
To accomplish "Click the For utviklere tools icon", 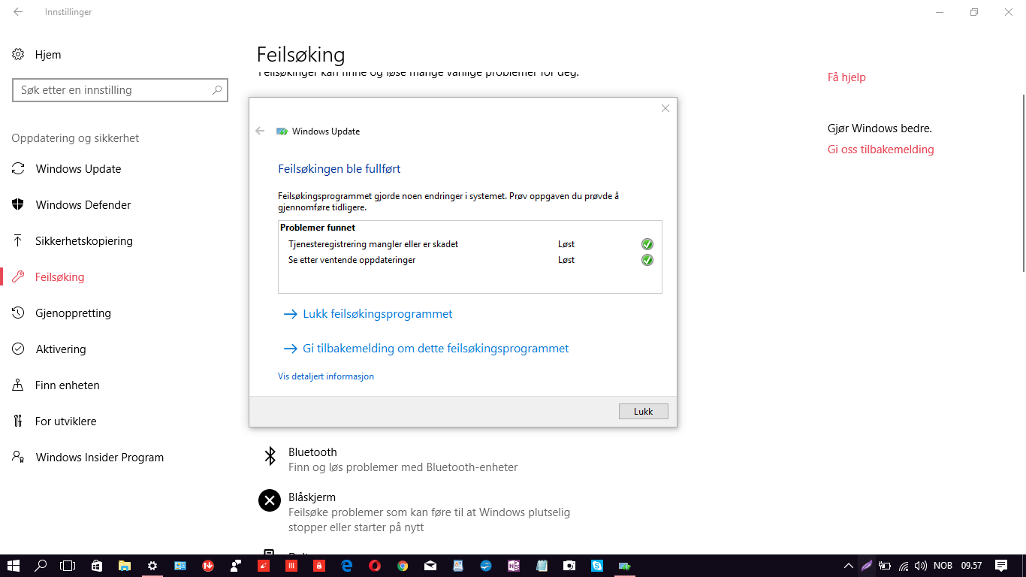I will click(18, 421).
